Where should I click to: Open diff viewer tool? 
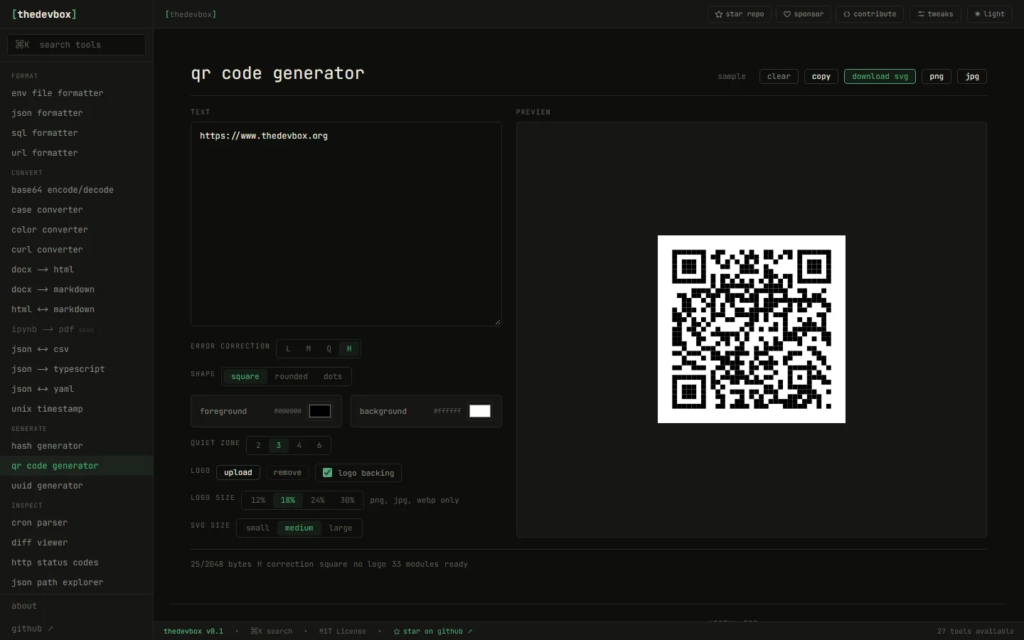(76, 543)
